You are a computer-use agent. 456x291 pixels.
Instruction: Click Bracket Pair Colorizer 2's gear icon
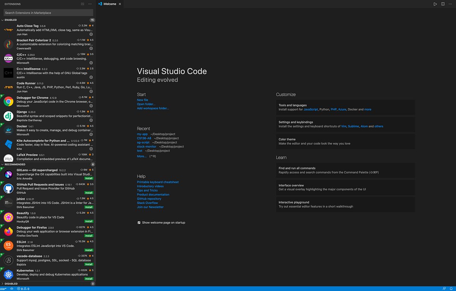coord(90,48)
